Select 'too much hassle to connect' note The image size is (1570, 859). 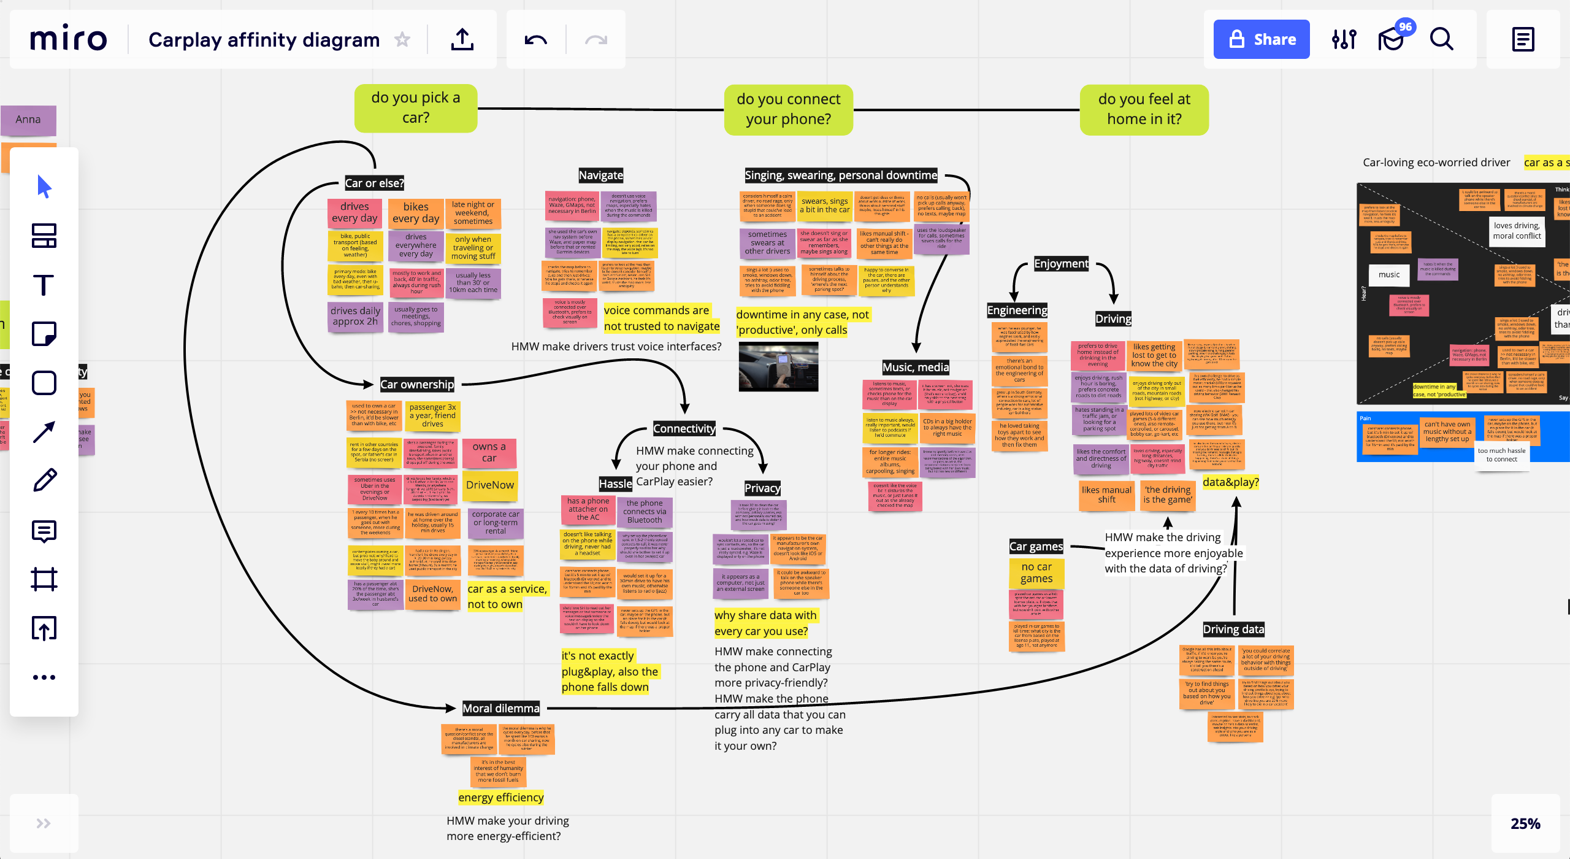tap(1501, 455)
